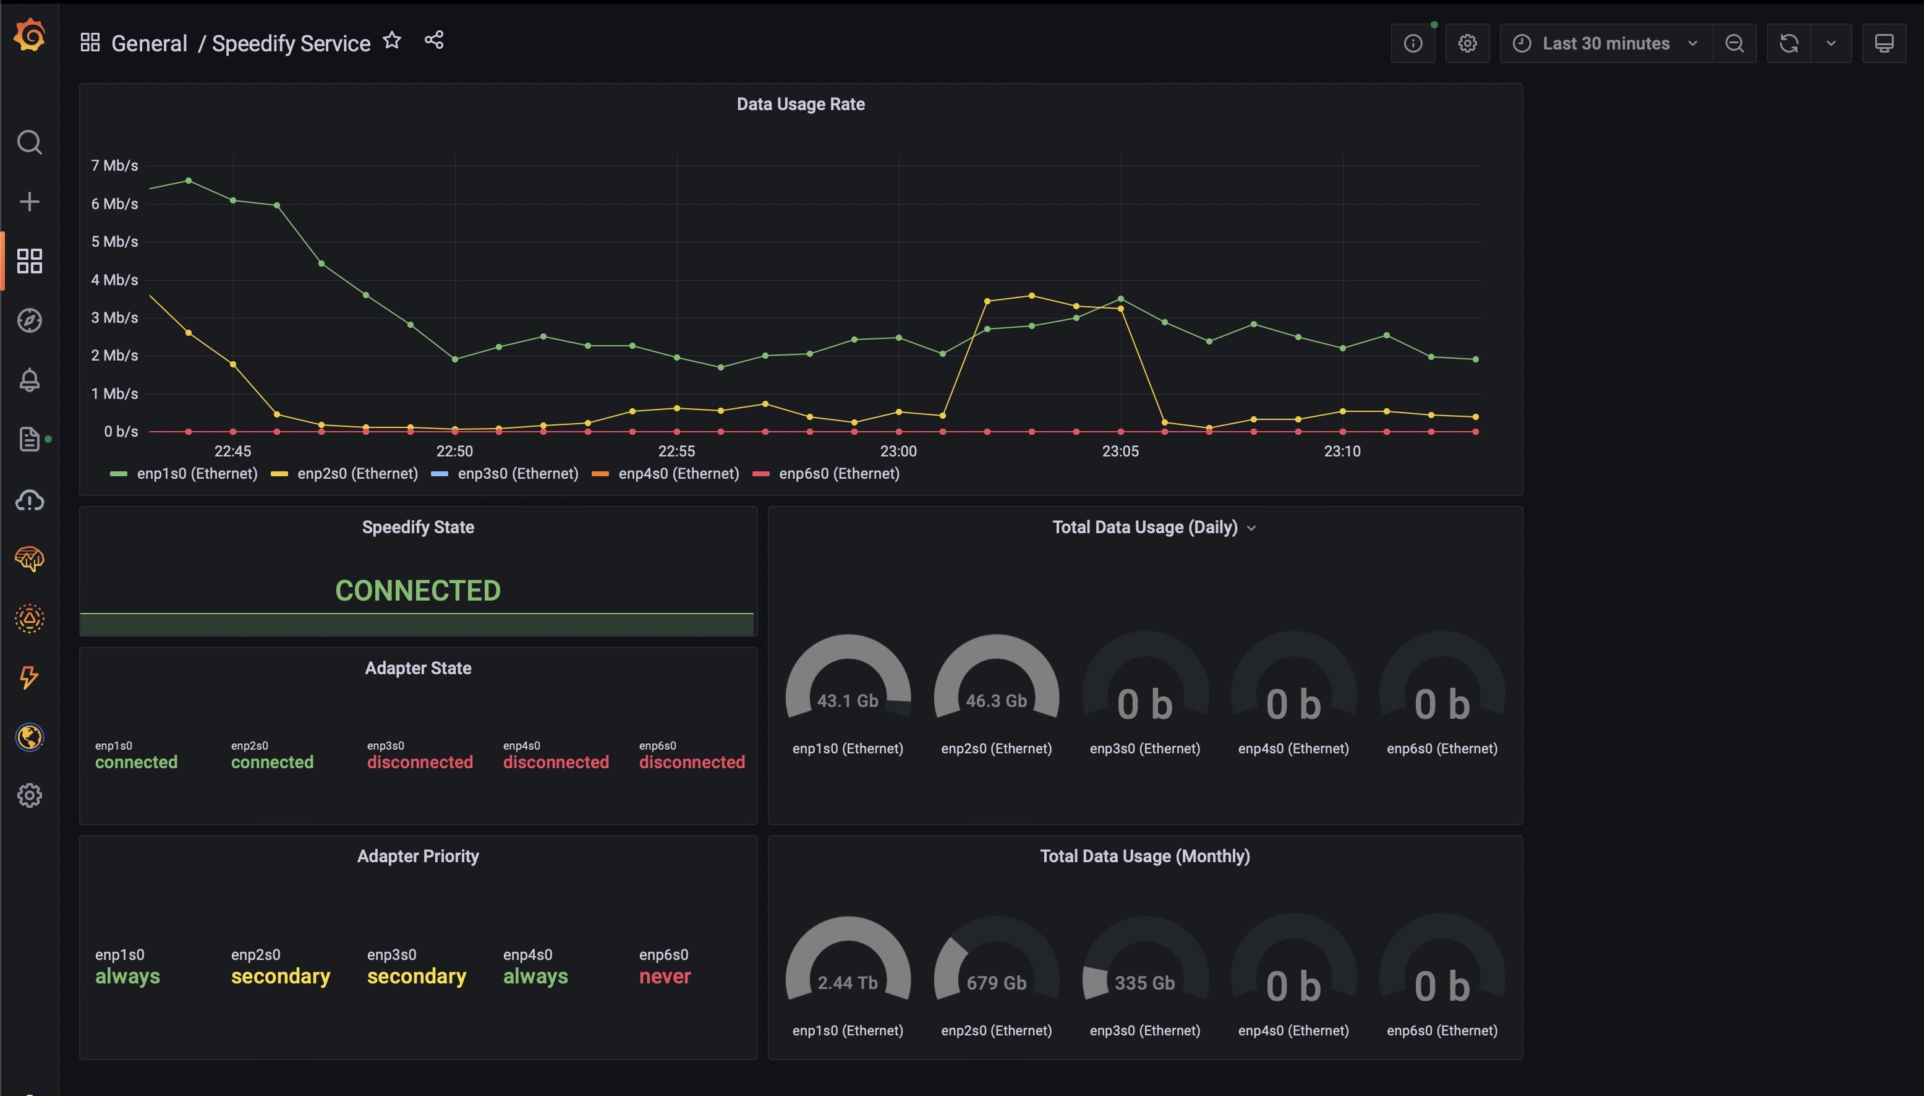Toggle enp6s0 (Ethernet) series in legend
This screenshot has width=1924, height=1096.
point(839,474)
